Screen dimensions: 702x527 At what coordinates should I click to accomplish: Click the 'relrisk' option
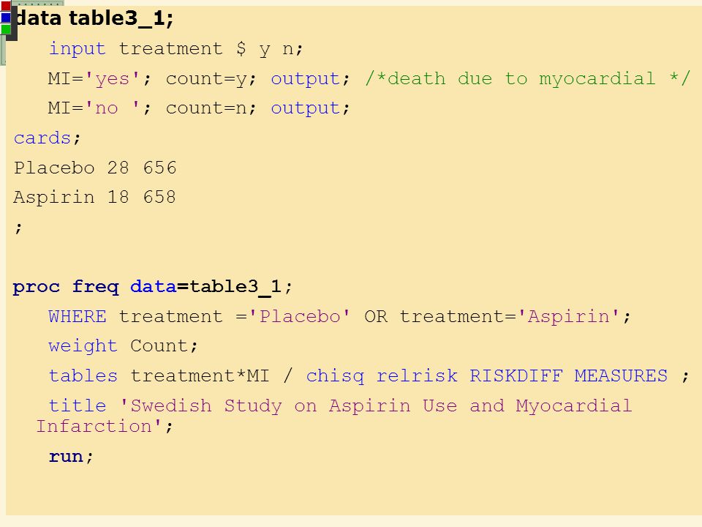coord(417,375)
